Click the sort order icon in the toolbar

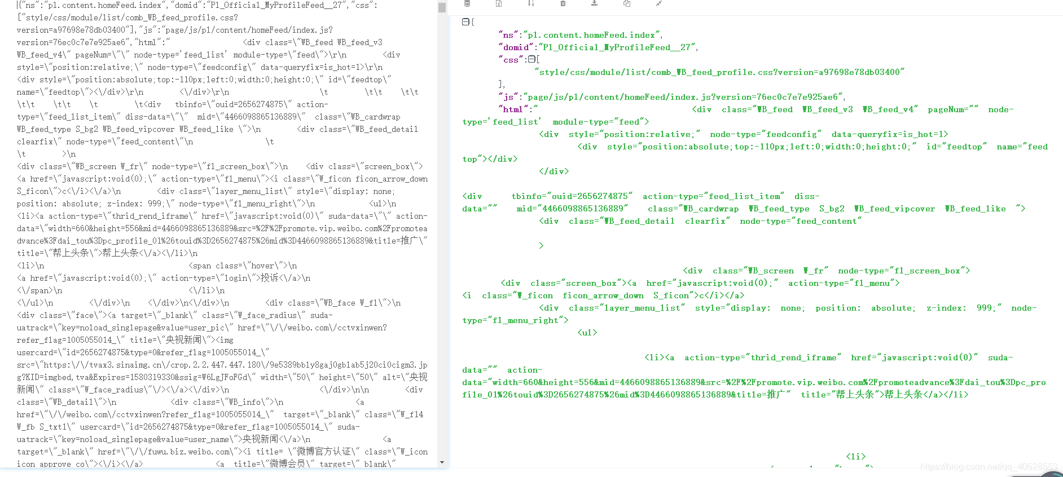click(531, 3)
